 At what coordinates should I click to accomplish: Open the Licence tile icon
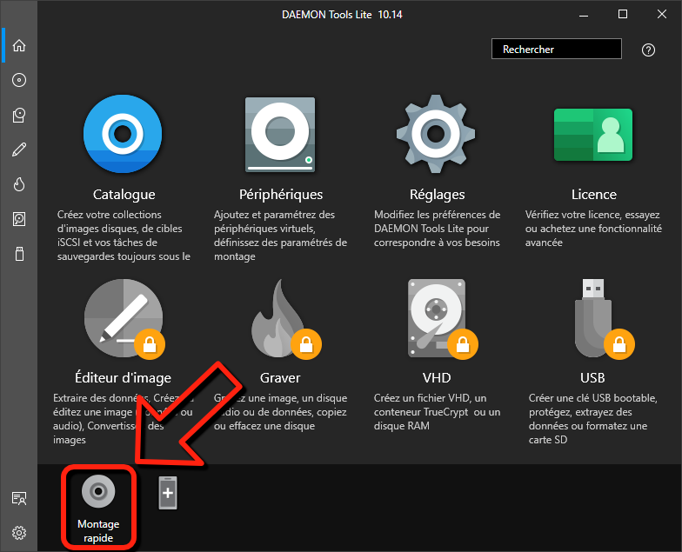(593, 135)
